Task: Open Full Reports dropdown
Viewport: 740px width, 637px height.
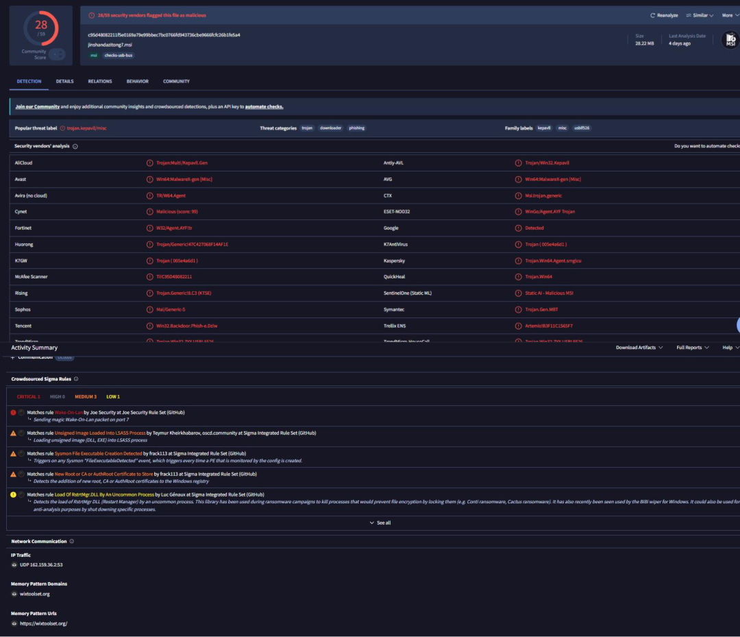Action: 692,348
